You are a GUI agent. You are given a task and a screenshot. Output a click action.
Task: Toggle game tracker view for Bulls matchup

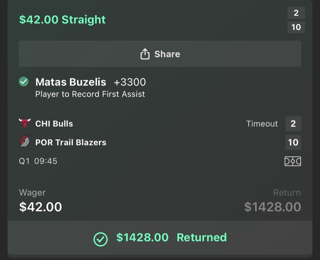pyautogui.click(x=293, y=161)
